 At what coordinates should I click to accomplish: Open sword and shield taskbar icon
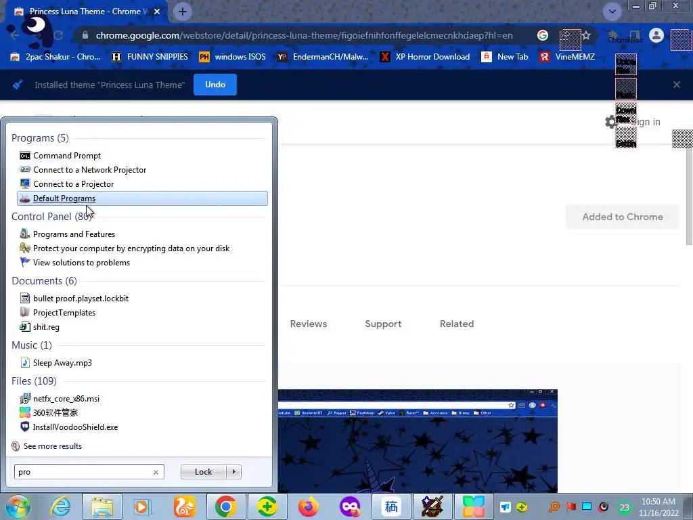(x=432, y=506)
